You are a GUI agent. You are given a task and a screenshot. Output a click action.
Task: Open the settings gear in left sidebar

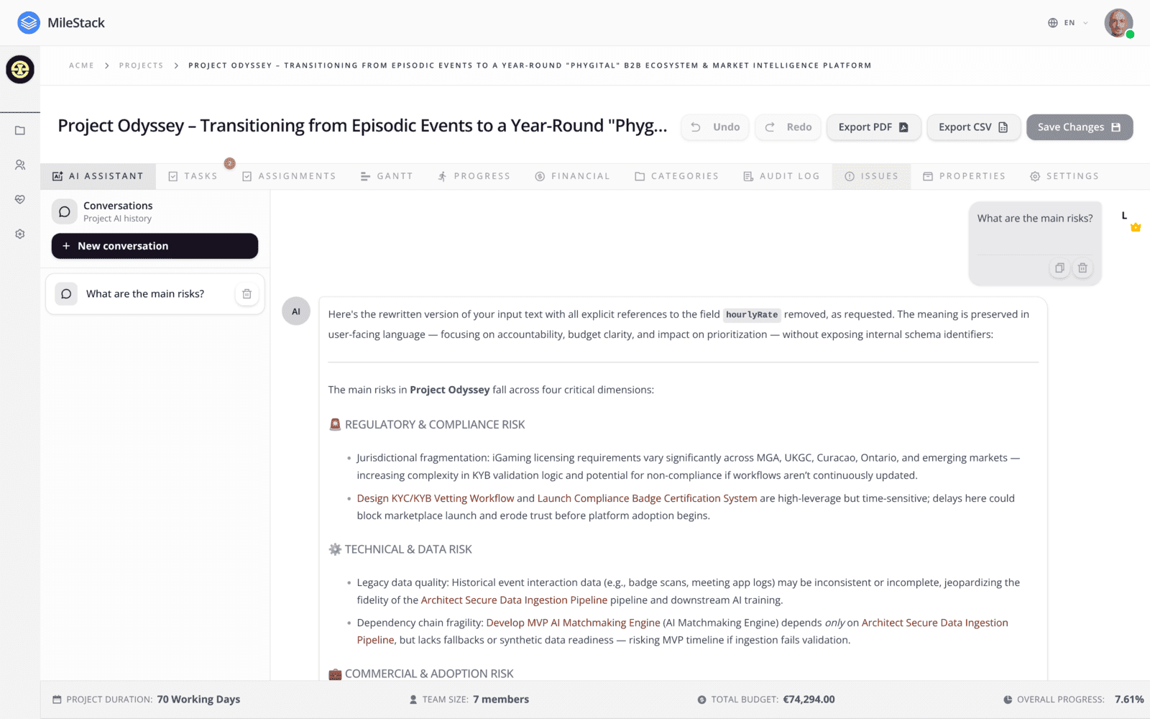point(20,234)
